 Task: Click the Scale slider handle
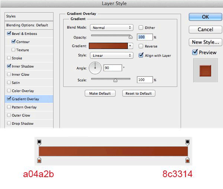pyautogui.click(x=115, y=80)
